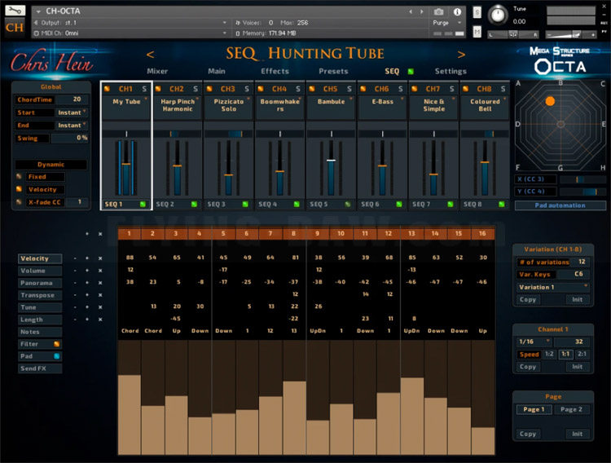The image size is (611, 463).
Task: Go to next preset with right arrow
Action: (461, 55)
